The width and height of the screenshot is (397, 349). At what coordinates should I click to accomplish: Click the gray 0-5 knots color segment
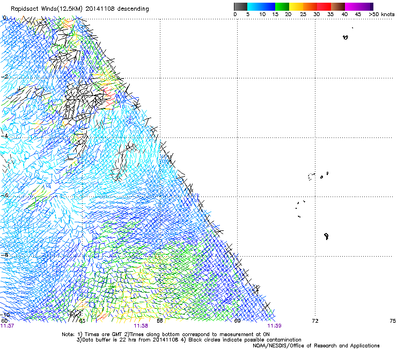coord(240,6)
